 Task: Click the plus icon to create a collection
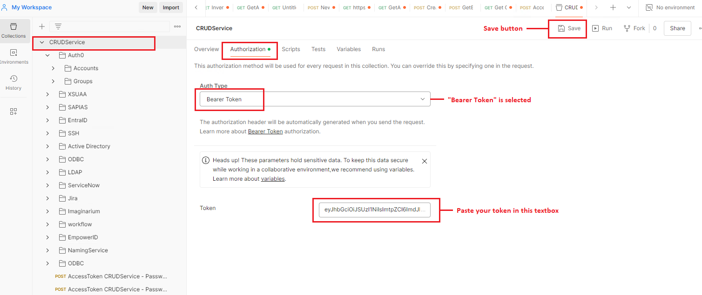42,26
